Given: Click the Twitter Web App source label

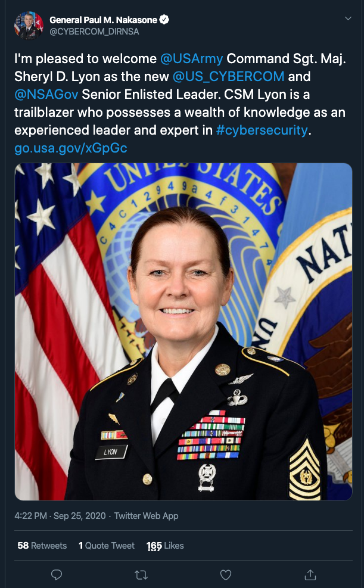Looking at the screenshot, I should 146,516.
